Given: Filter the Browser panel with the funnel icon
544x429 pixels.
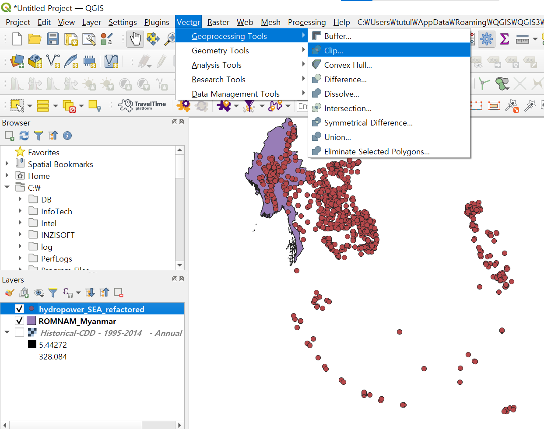Looking at the screenshot, I should (39, 136).
